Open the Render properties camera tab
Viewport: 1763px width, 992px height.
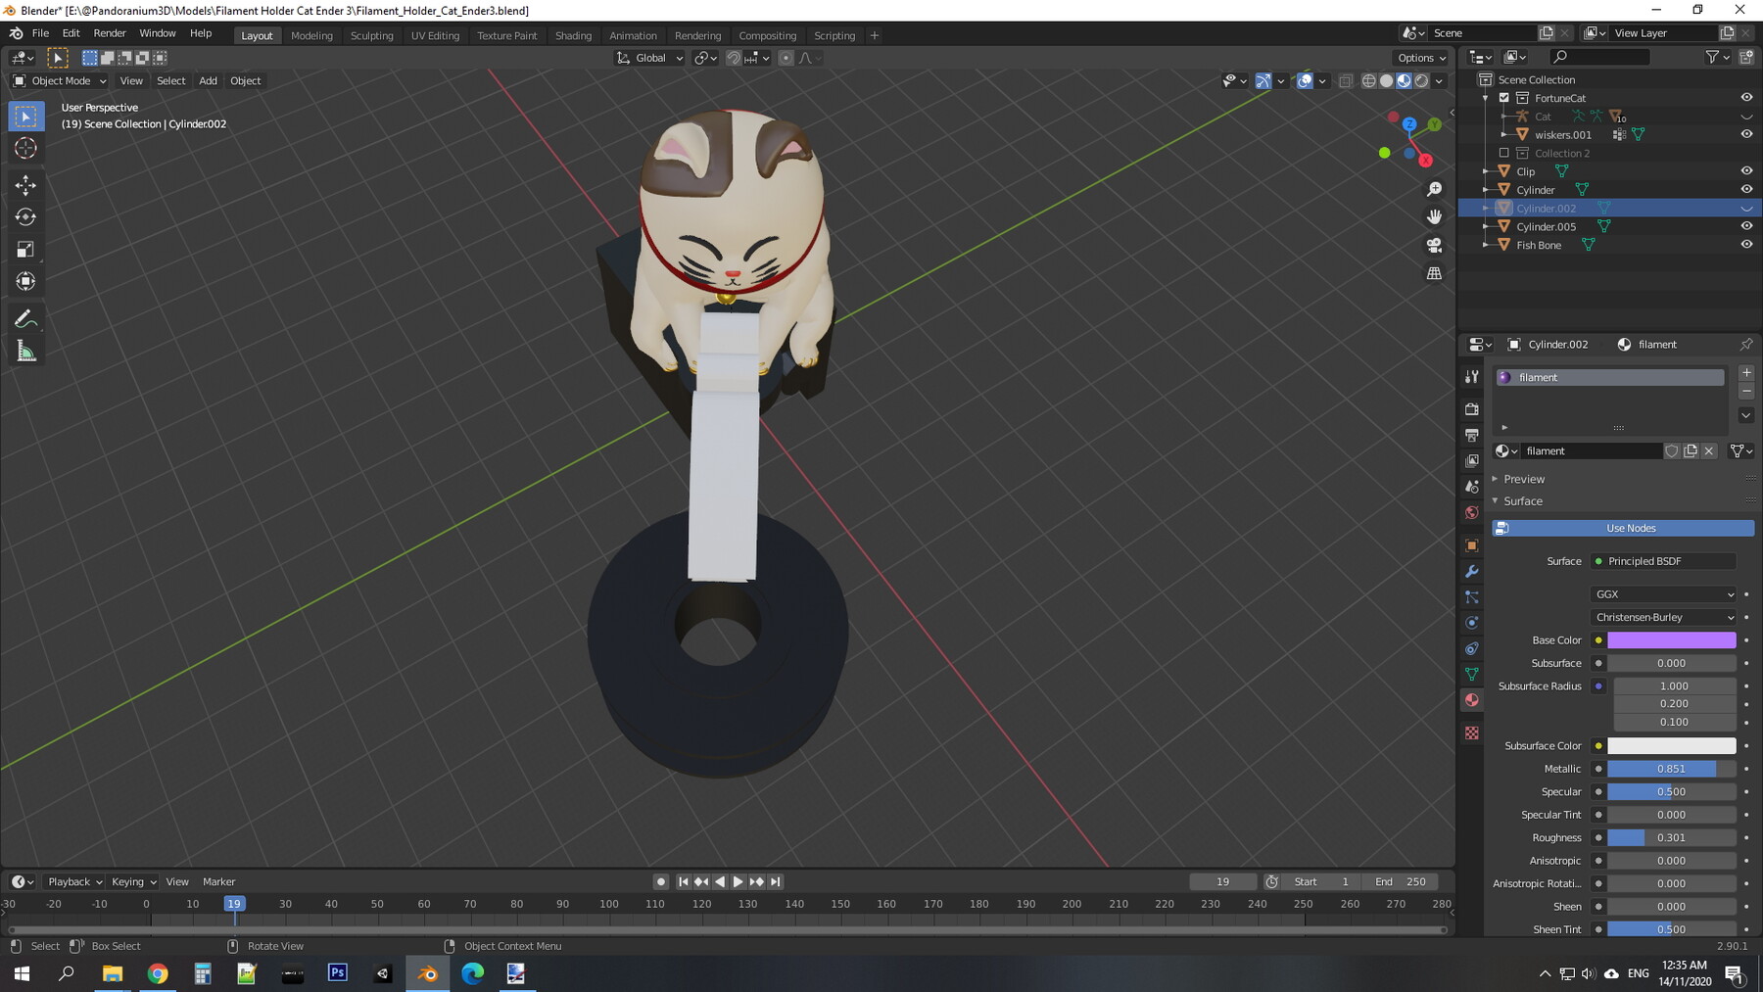1471,408
